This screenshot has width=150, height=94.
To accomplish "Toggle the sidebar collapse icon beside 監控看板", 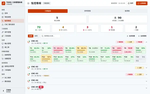I will pyautogui.click(x=28, y=3).
